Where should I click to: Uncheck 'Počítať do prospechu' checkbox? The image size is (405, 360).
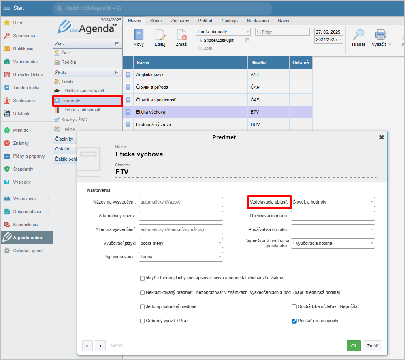[294, 321]
